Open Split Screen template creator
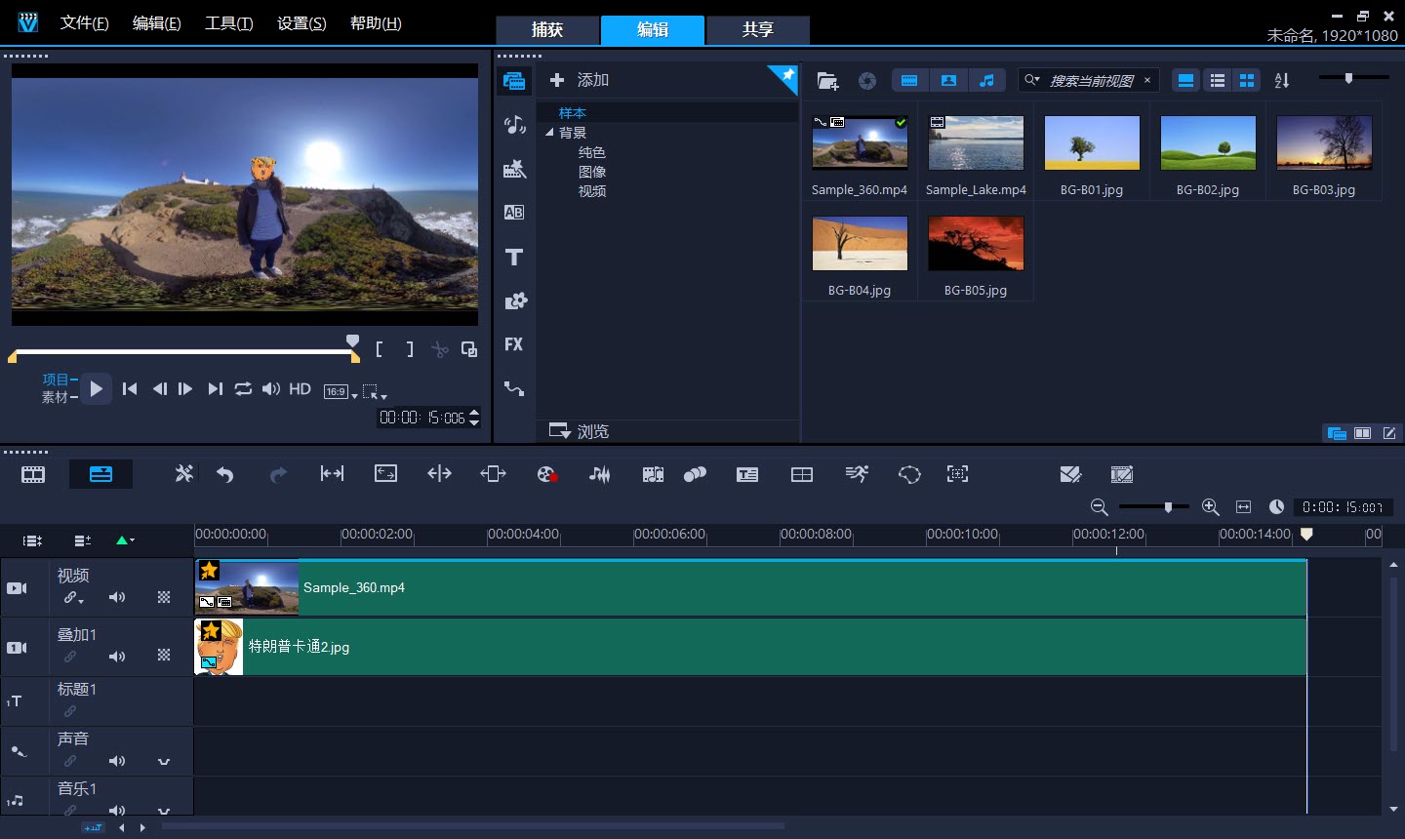This screenshot has height=839, width=1405. coord(802,474)
